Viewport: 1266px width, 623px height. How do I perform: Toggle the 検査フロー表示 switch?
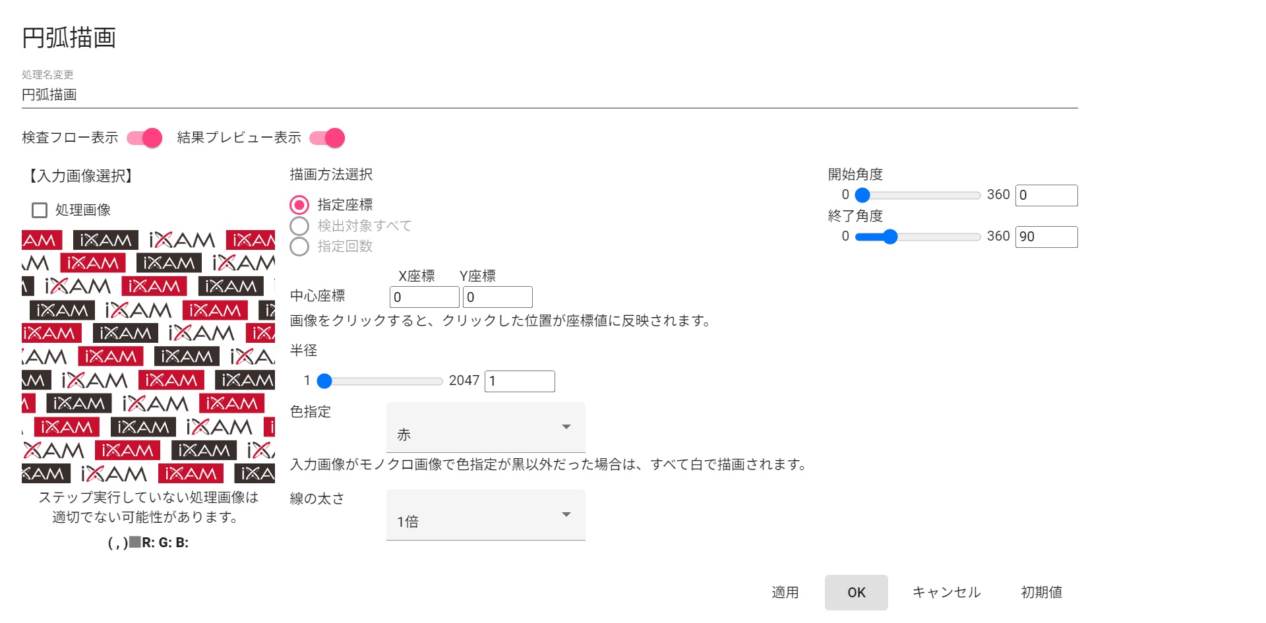pos(145,138)
